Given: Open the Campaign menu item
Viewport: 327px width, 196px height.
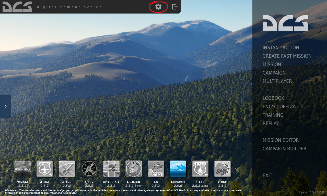Looking at the screenshot, I should click(x=274, y=73).
